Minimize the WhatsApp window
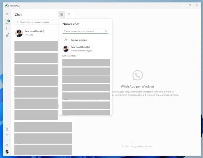This screenshot has height=158, width=203. (182, 5)
